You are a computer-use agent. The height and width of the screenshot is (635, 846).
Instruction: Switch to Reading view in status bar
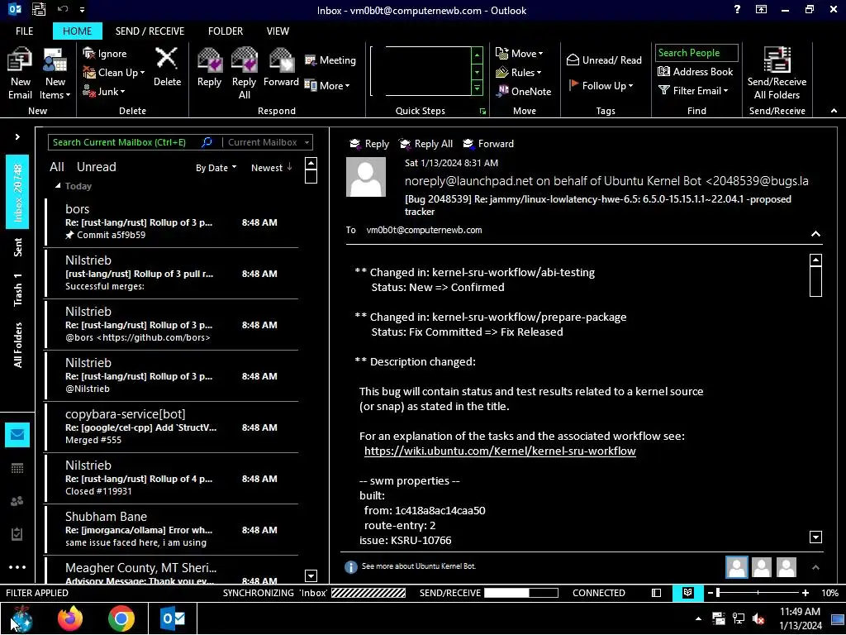coord(687,592)
